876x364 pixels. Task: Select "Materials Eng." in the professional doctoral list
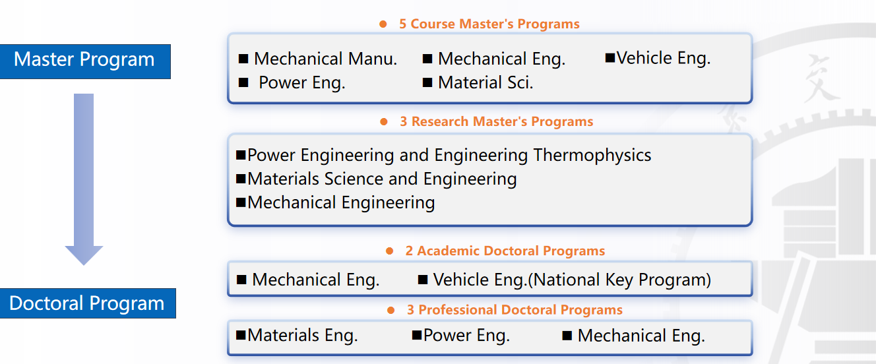tap(302, 336)
